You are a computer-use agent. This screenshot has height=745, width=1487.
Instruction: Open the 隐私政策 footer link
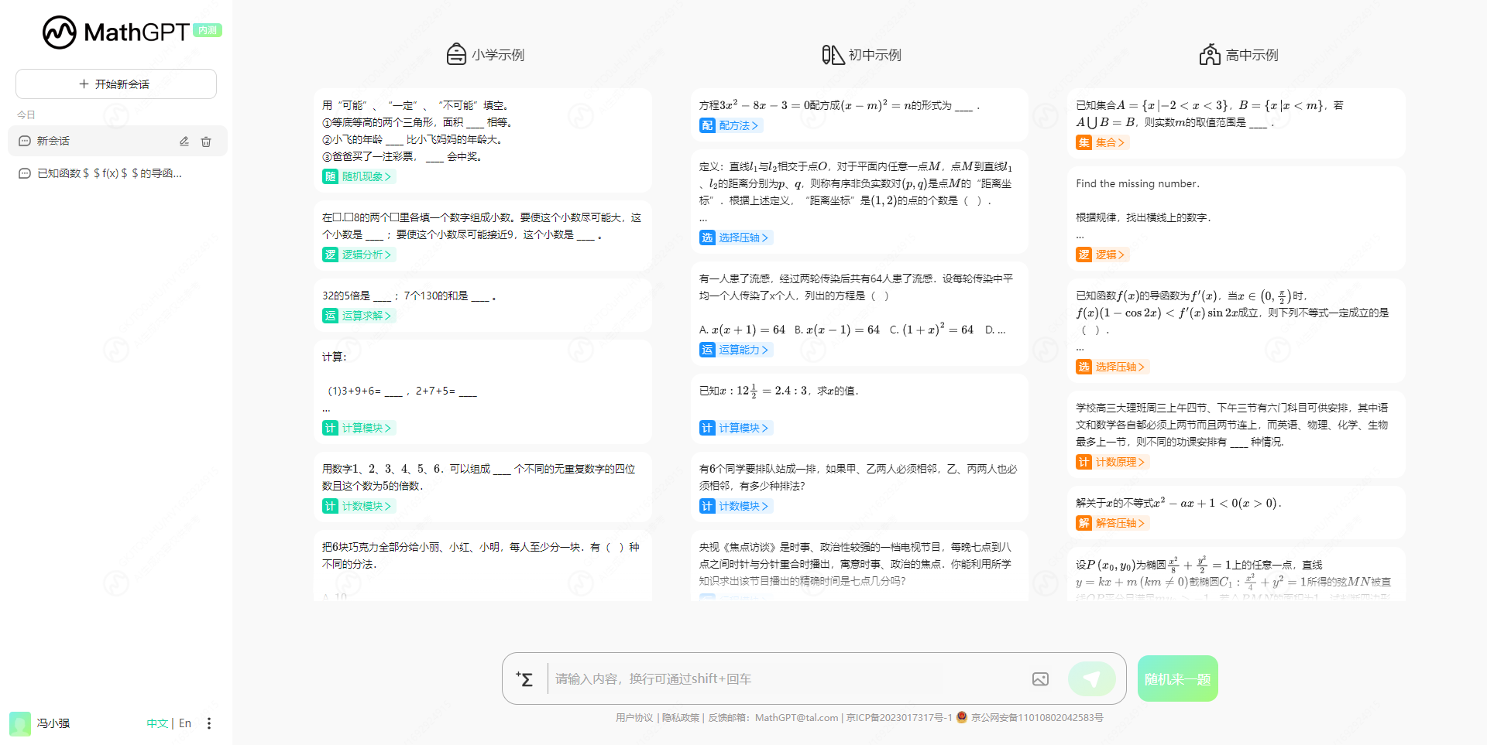point(681,718)
